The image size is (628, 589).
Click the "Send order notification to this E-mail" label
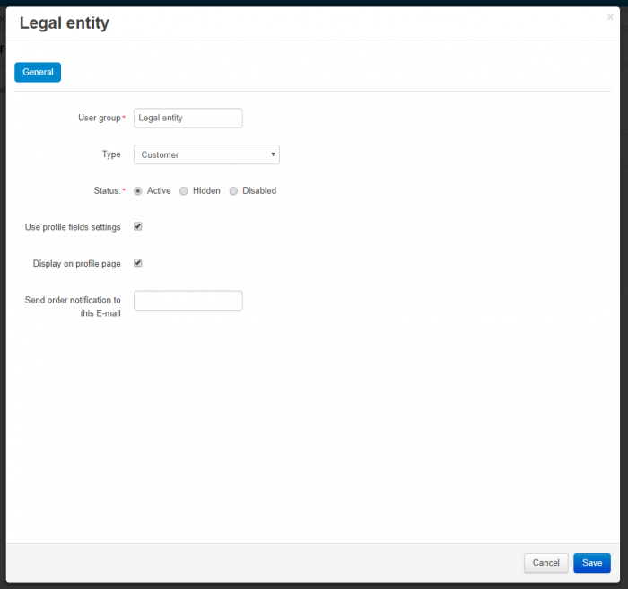[73, 307]
